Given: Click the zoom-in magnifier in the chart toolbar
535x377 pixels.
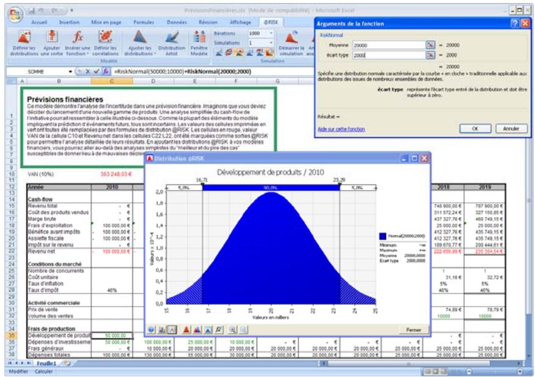Looking at the screenshot, I should 232,329.
